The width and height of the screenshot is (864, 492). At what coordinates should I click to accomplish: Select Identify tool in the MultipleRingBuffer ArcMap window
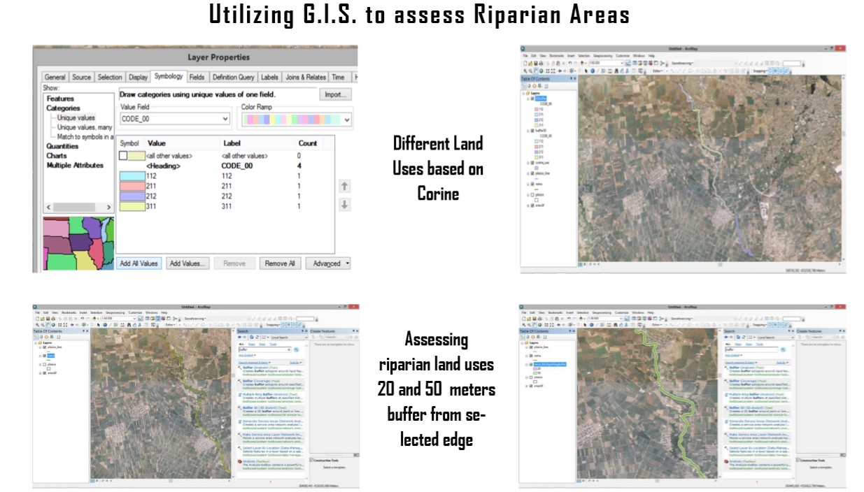(593, 325)
